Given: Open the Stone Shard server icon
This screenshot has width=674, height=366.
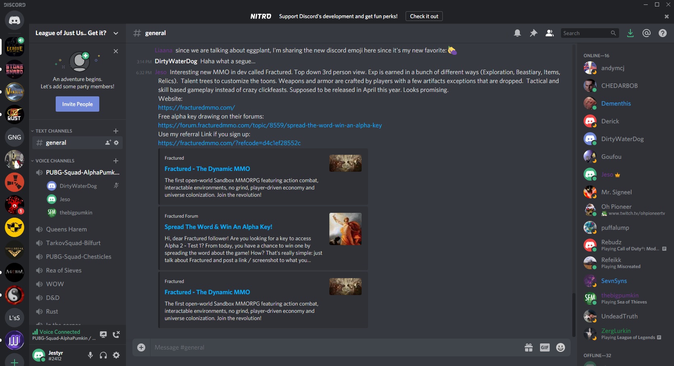Looking at the screenshot, I should pos(15,69).
